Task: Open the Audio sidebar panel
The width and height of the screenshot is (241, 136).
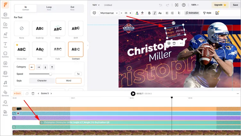Action: [5, 84]
